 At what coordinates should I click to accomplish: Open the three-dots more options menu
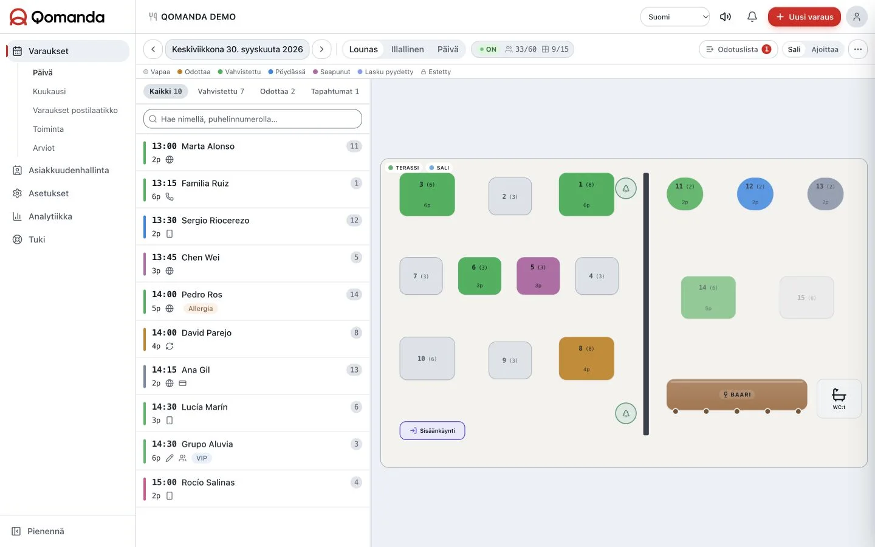tap(857, 49)
